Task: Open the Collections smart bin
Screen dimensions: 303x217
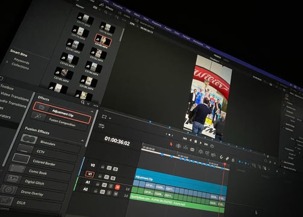Action: tap(20, 66)
